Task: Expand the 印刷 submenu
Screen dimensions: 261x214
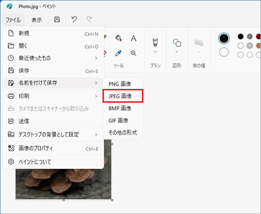Action: [x=53, y=96]
